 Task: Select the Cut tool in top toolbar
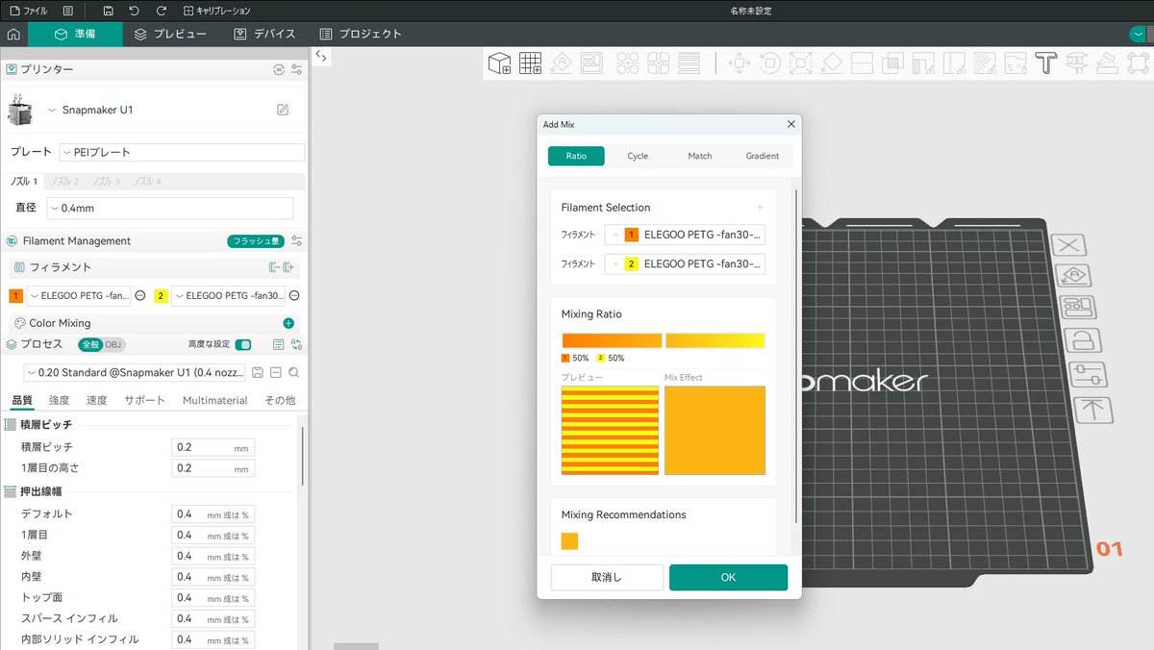pyautogui.click(x=863, y=63)
